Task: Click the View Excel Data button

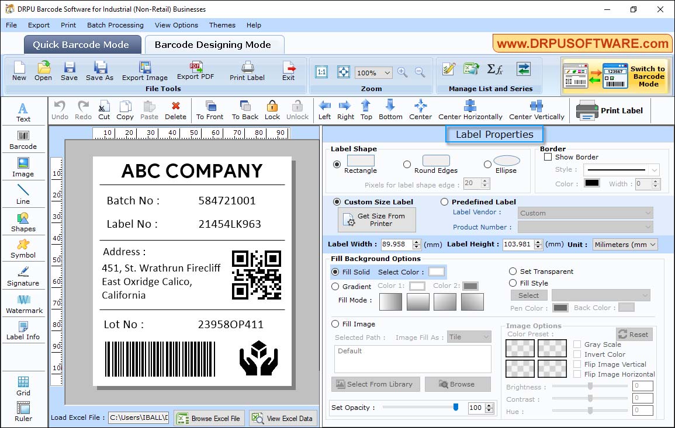Action: click(x=283, y=418)
